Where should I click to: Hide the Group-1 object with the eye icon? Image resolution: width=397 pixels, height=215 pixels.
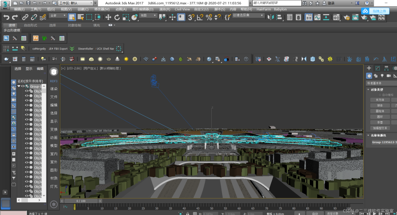click(23, 86)
